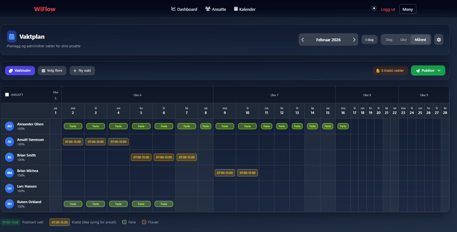Image resolution: width=457 pixels, height=232 pixels.
Task: Click Brian Smith's BS avatar
Action: pos(10,157)
